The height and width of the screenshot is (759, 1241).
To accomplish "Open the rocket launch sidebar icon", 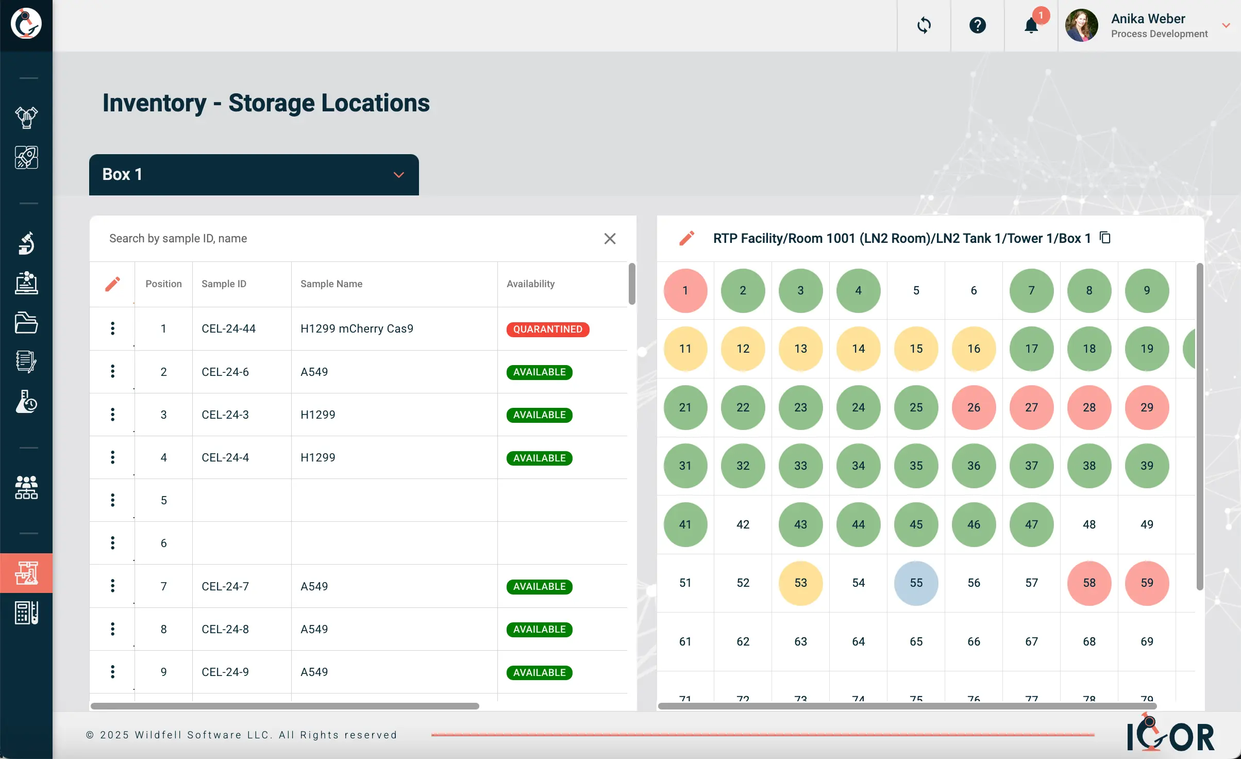I will coord(26,157).
